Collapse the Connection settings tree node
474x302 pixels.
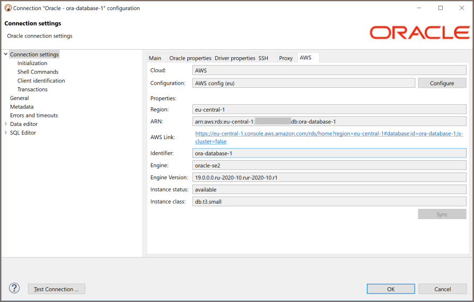(6, 54)
